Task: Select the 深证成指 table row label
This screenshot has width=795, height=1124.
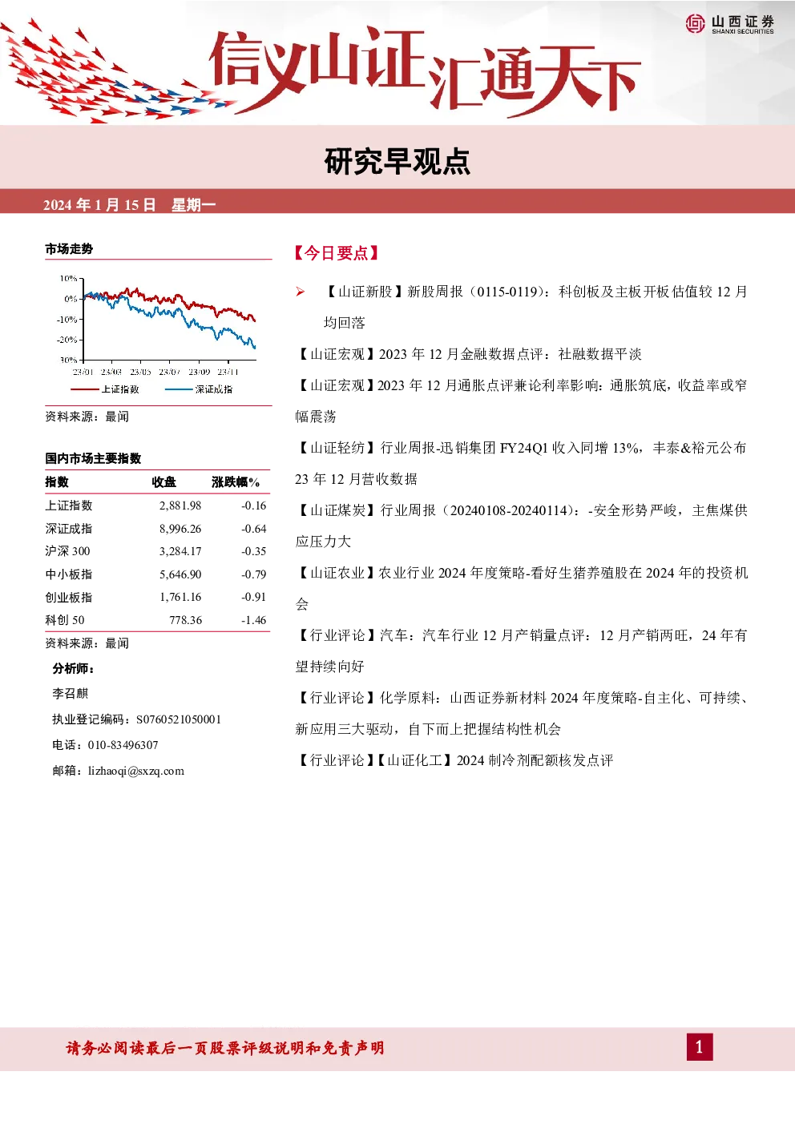Action: 69,529
